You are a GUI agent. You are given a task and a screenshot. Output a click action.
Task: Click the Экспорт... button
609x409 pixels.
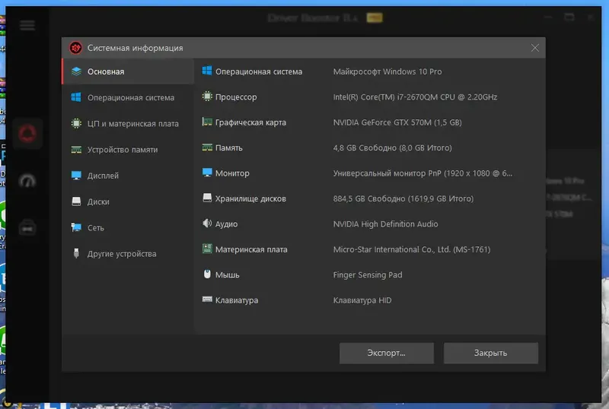[387, 353]
